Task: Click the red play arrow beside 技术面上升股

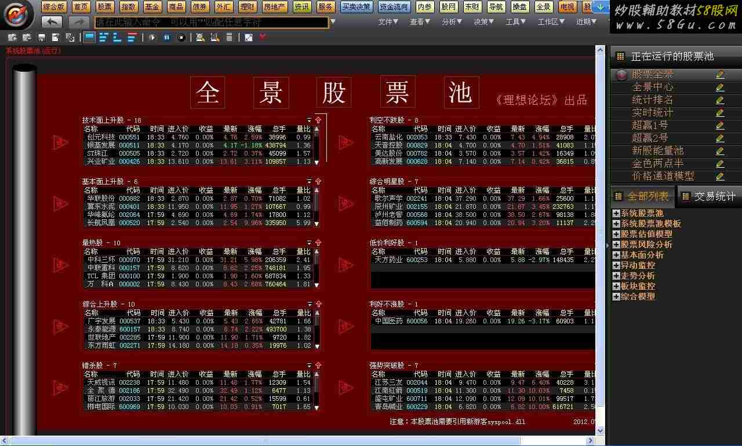Action: 60,142
